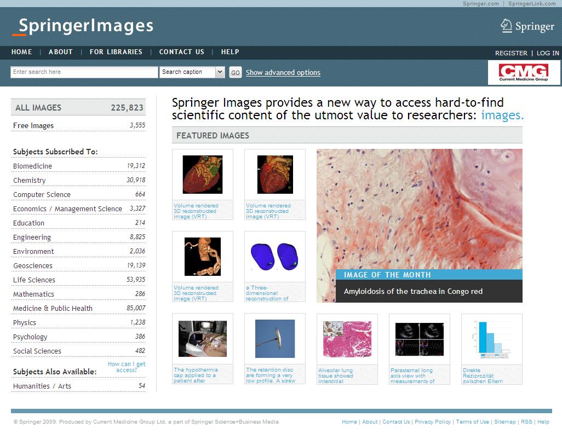Click How can I get access link
This screenshot has width=562, height=440.
point(127,367)
